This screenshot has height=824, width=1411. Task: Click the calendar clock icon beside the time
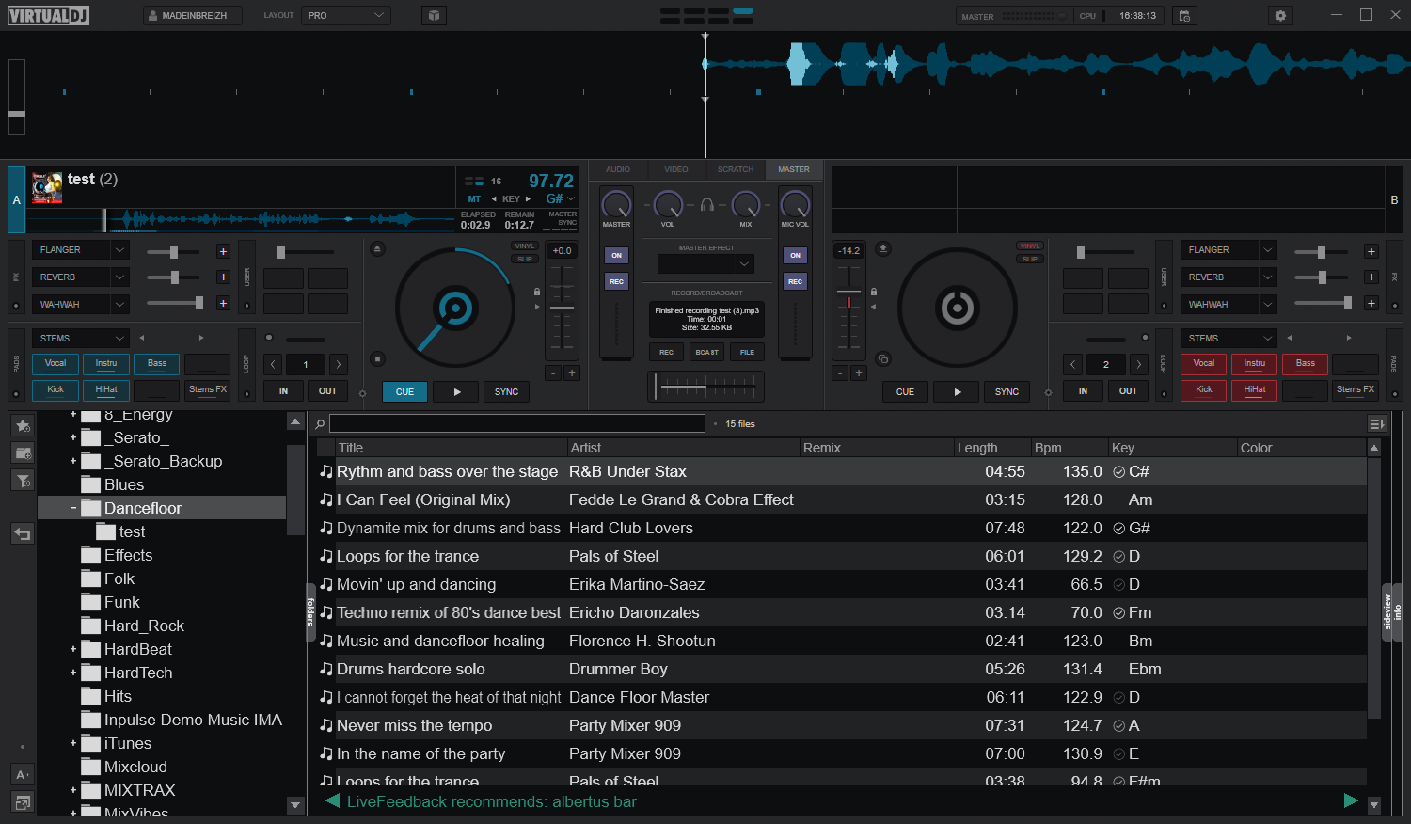click(1184, 16)
